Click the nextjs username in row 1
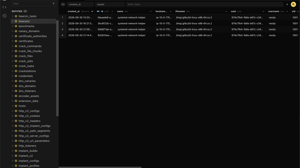Screen dimensions: 300x168 [272, 17]
